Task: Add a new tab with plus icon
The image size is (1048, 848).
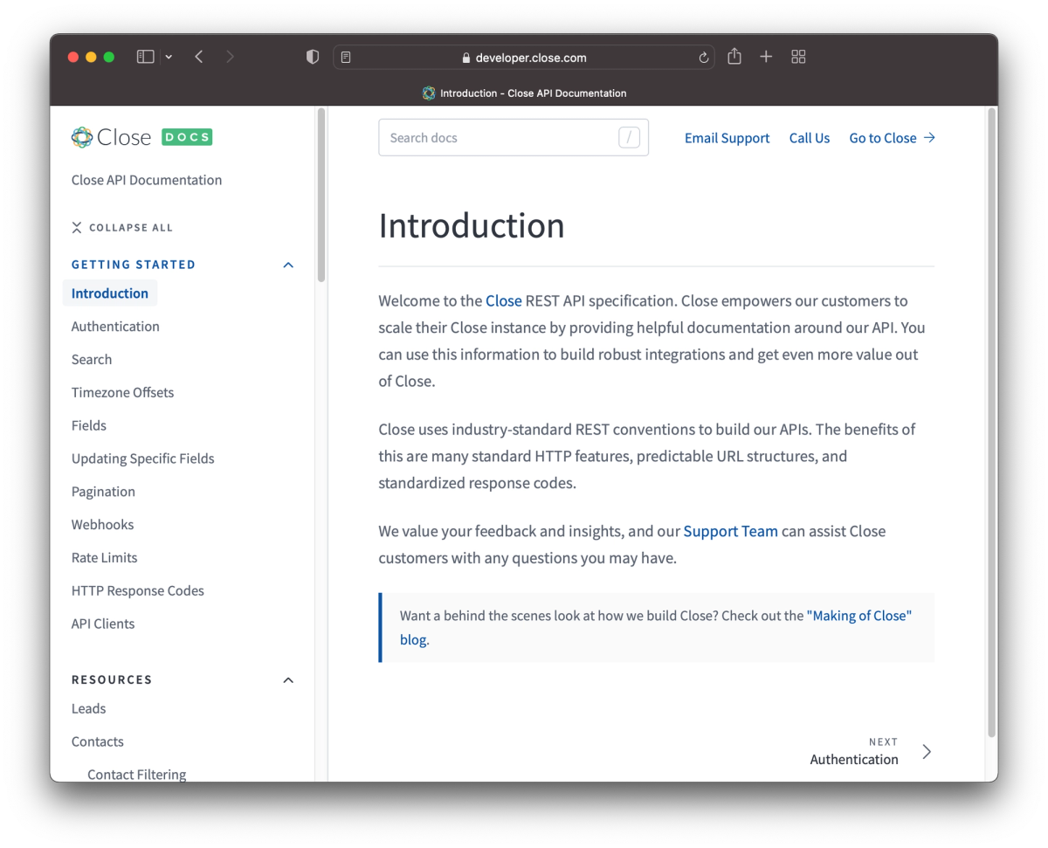Action: (766, 57)
